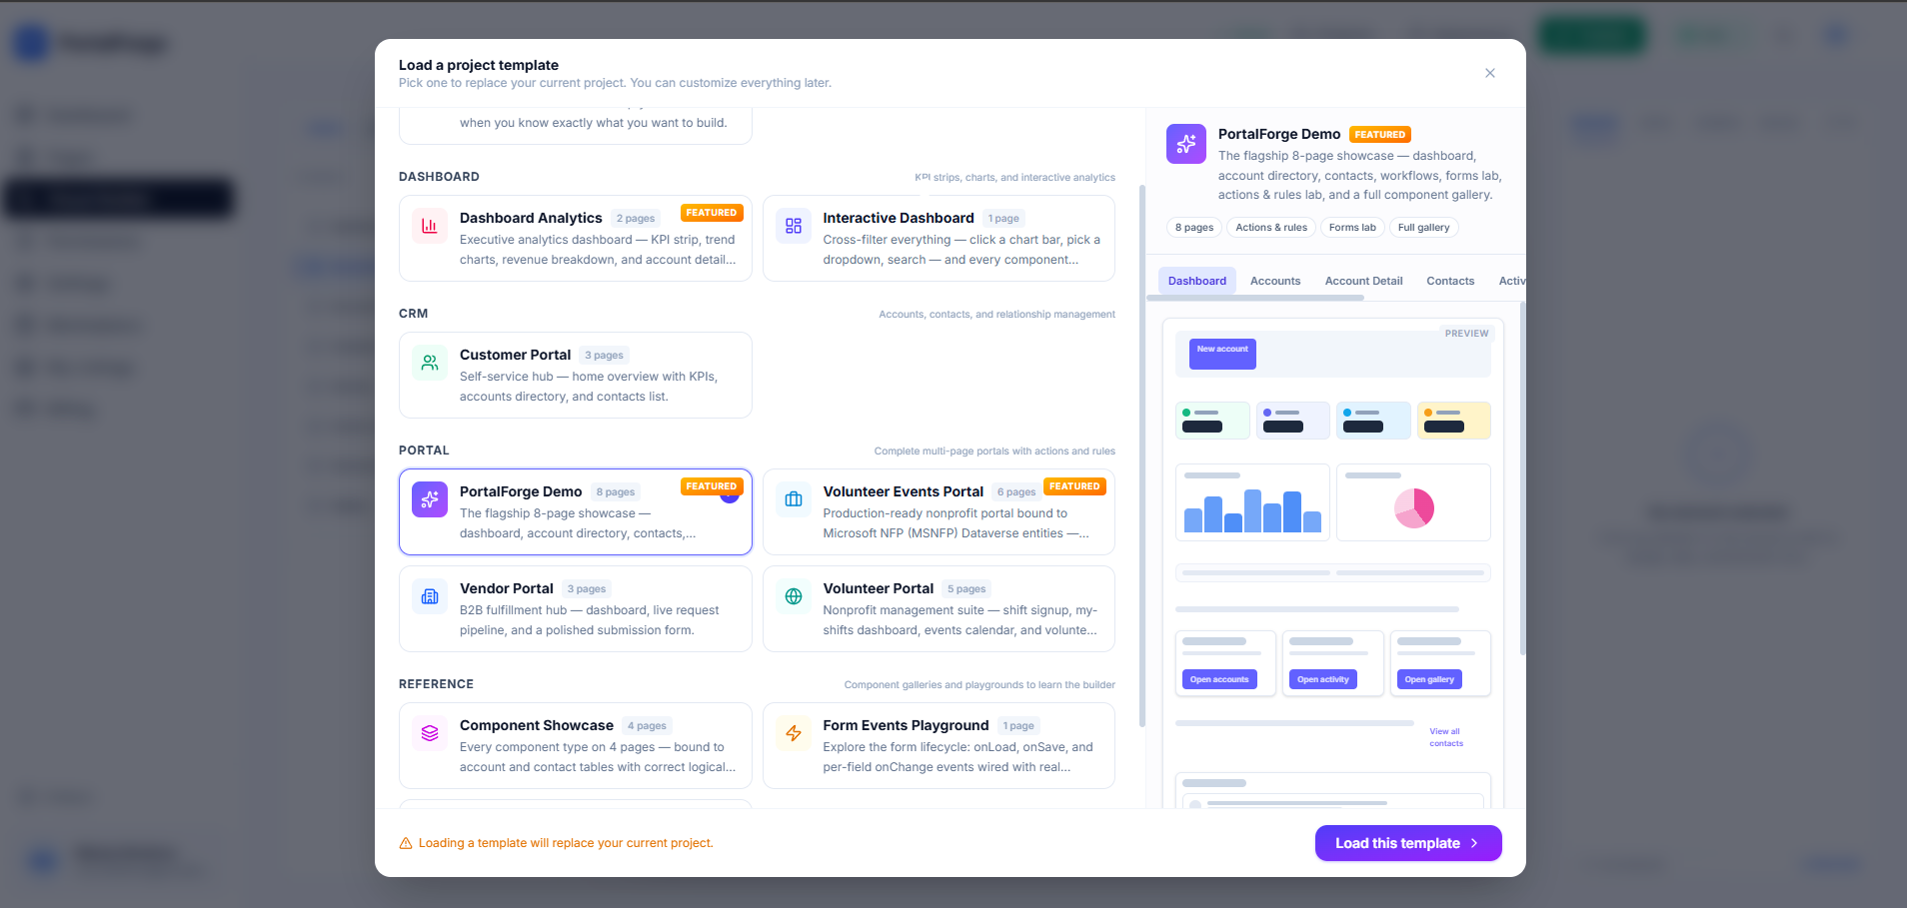Viewport: 1907px width, 908px height.
Task: Open the View all contacts link
Action: (1445, 736)
